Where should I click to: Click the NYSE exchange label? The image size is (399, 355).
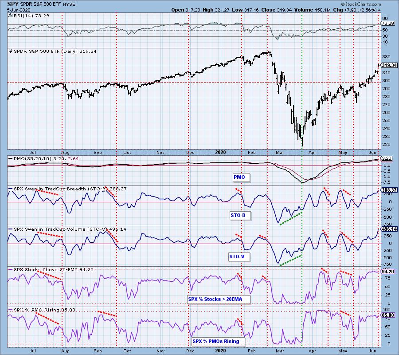tap(69, 4)
